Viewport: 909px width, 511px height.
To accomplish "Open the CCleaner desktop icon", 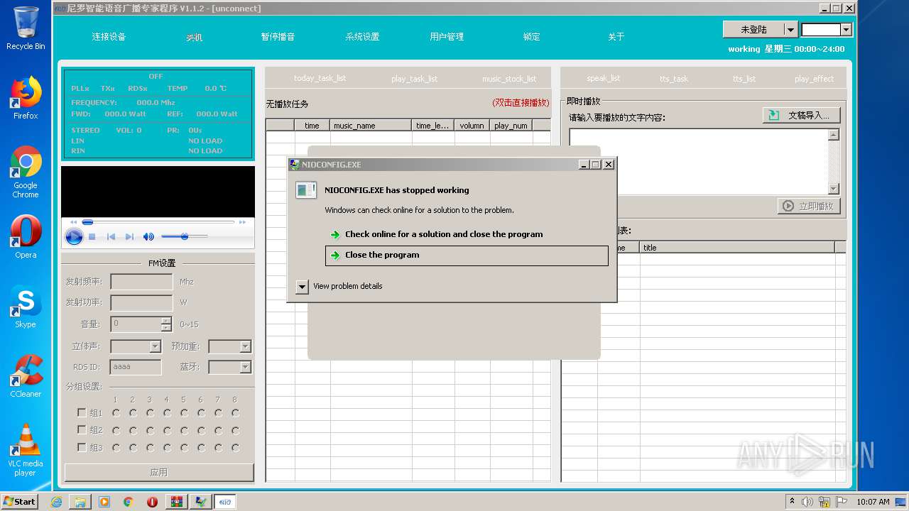I will point(26,376).
